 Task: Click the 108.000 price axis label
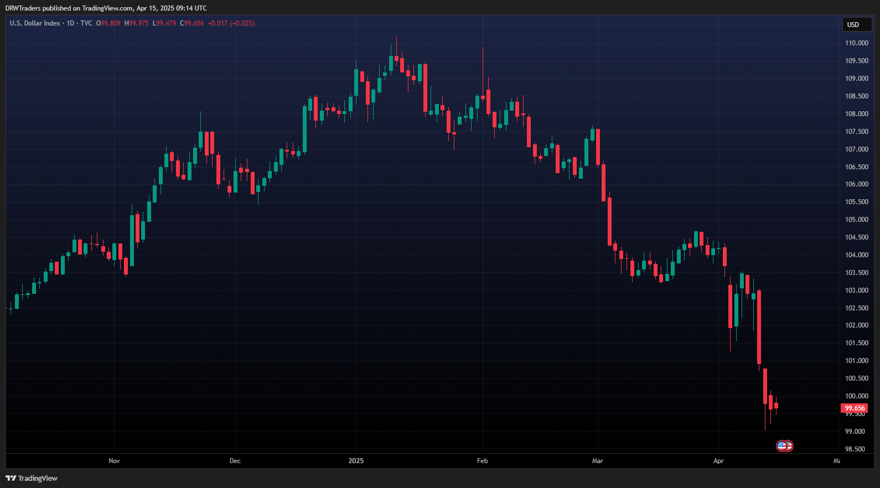coord(856,114)
